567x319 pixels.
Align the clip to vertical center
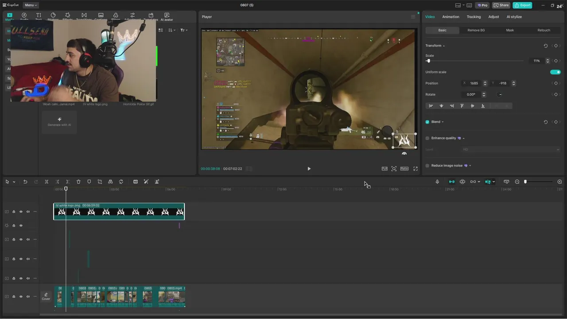click(x=472, y=106)
